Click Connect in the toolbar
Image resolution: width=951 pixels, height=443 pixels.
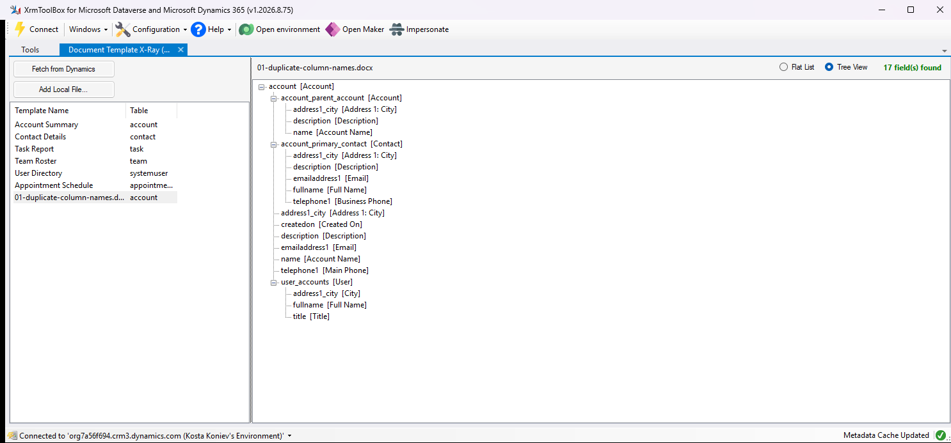click(x=44, y=29)
